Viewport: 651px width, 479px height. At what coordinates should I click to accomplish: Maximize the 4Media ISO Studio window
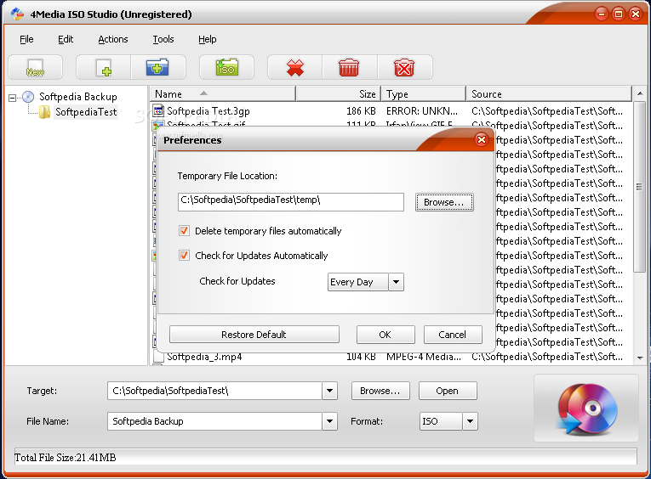[618, 14]
